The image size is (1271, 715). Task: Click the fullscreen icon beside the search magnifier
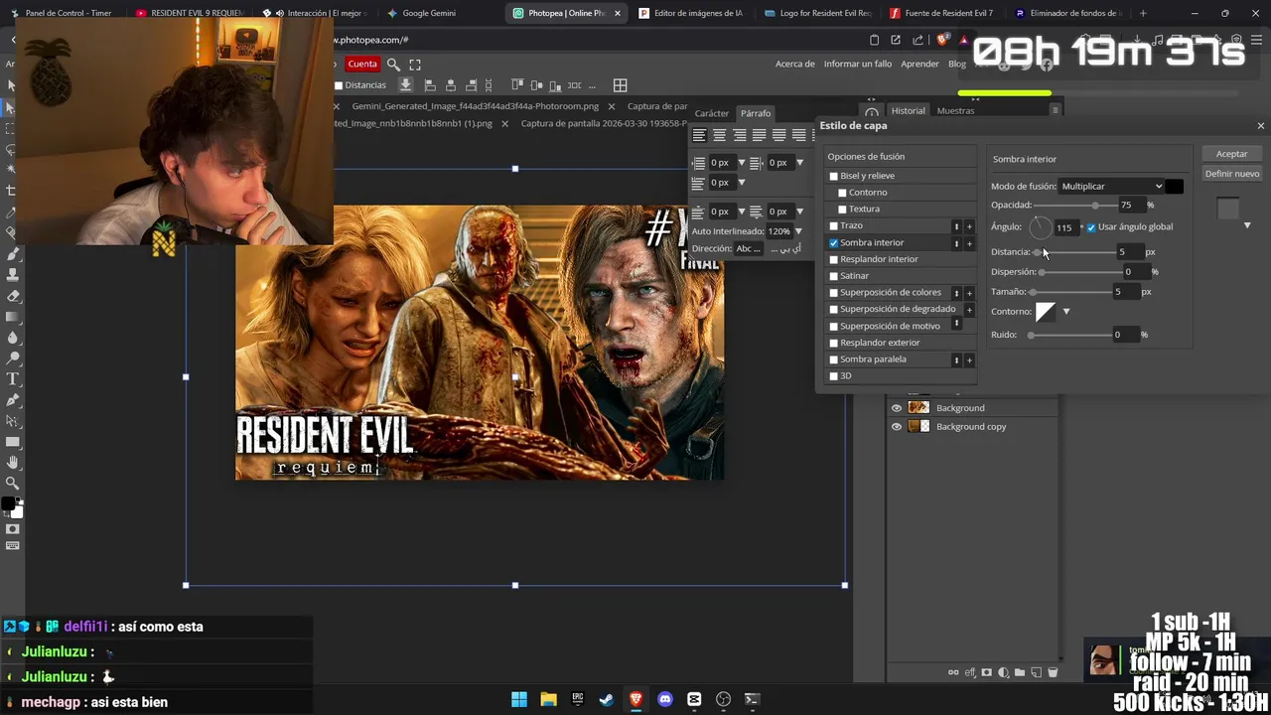pos(415,65)
